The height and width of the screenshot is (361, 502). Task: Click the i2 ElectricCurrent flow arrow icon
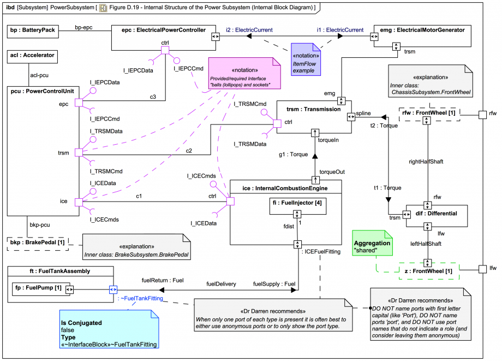pos(248,35)
